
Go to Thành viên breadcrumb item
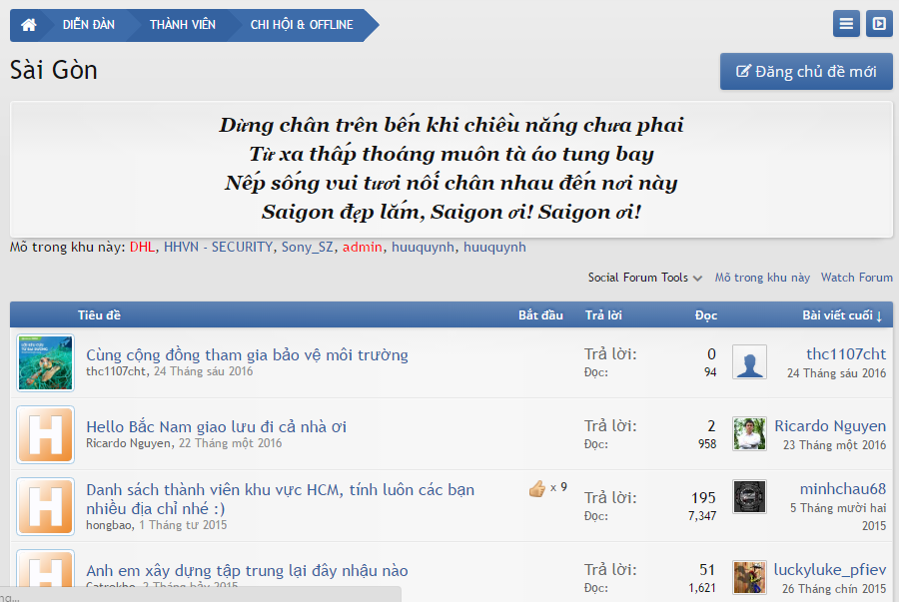pyautogui.click(x=182, y=25)
